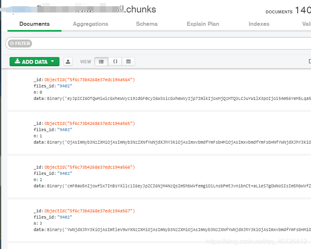Image resolution: width=311 pixels, height=249 pixels.
Task: Open the Schema tab
Action: point(147,24)
